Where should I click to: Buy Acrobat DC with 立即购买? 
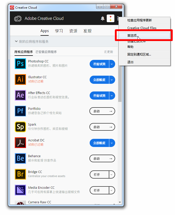(x=99, y=143)
